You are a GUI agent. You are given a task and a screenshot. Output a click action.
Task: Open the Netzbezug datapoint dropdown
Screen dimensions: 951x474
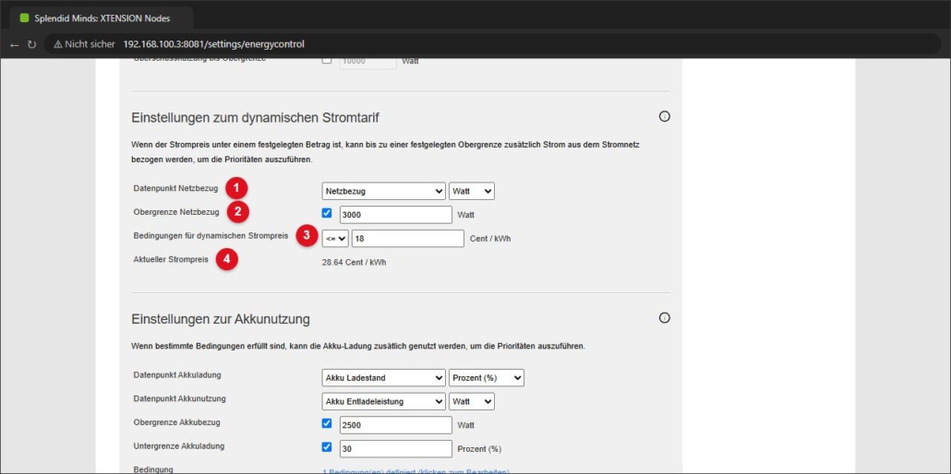click(x=384, y=191)
